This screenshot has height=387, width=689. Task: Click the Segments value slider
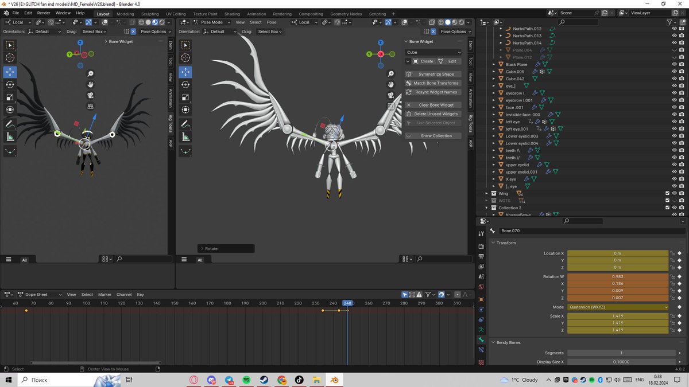pyautogui.click(x=621, y=353)
